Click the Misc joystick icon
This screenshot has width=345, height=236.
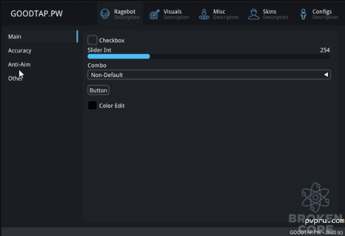[204, 14]
